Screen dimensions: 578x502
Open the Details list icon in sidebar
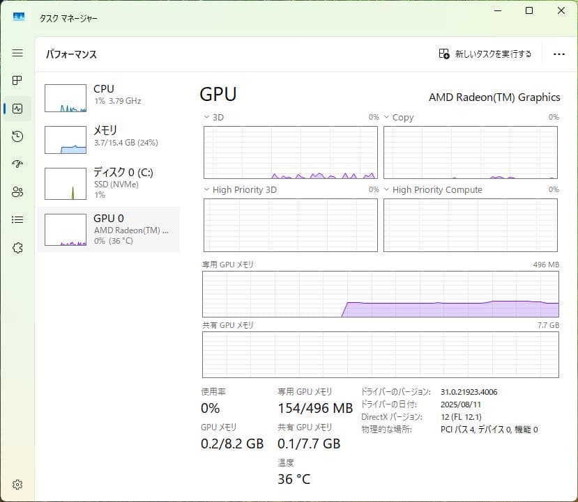17,219
